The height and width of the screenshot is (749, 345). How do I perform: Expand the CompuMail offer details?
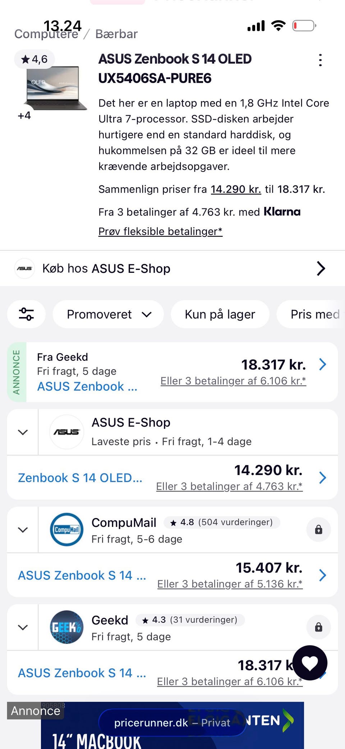[x=23, y=529]
